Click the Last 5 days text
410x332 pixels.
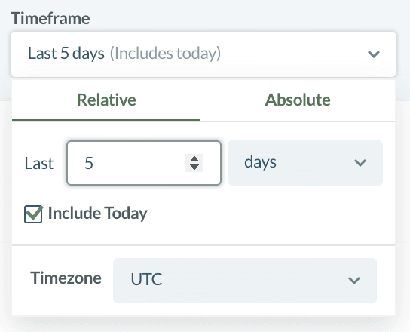click(x=66, y=54)
